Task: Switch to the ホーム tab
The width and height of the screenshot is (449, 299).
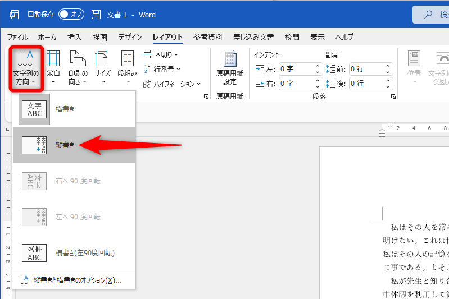Action: click(x=47, y=37)
